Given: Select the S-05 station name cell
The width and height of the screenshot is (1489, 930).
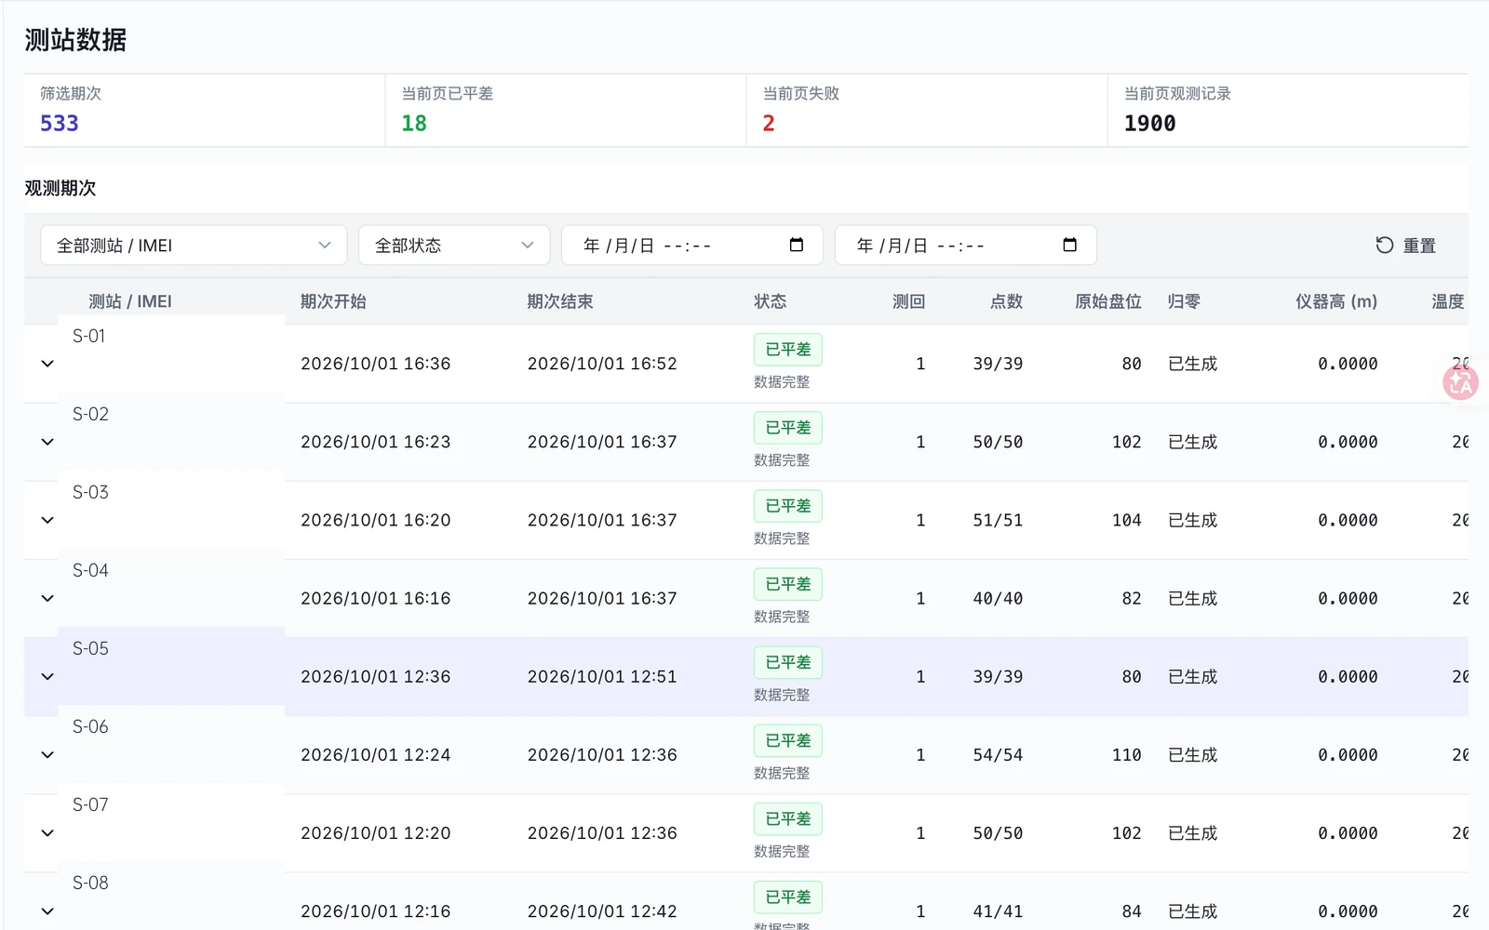Looking at the screenshot, I should coord(90,648).
